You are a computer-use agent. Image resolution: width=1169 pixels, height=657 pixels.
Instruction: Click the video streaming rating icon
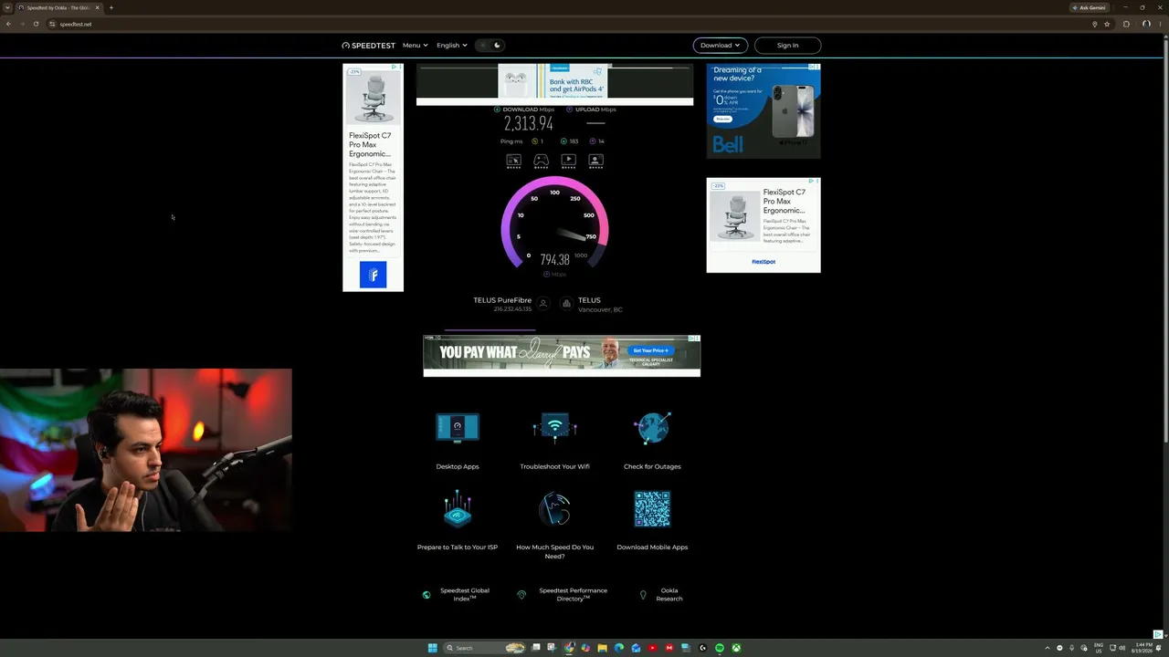pyautogui.click(x=568, y=161)
